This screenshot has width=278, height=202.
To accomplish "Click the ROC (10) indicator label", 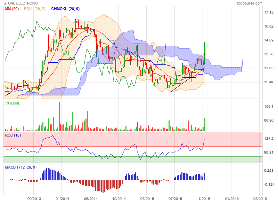I will (13, 135).
